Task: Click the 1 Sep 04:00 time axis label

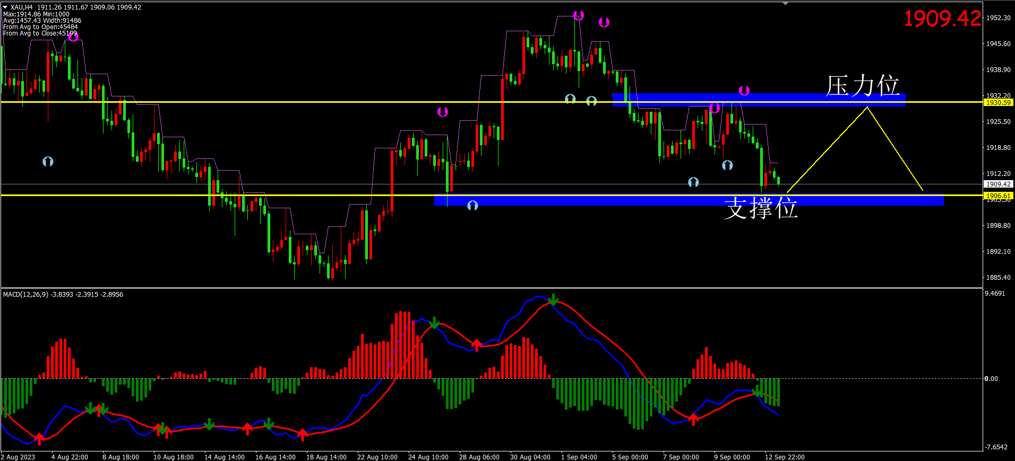Action: click(x=579, y=457)
